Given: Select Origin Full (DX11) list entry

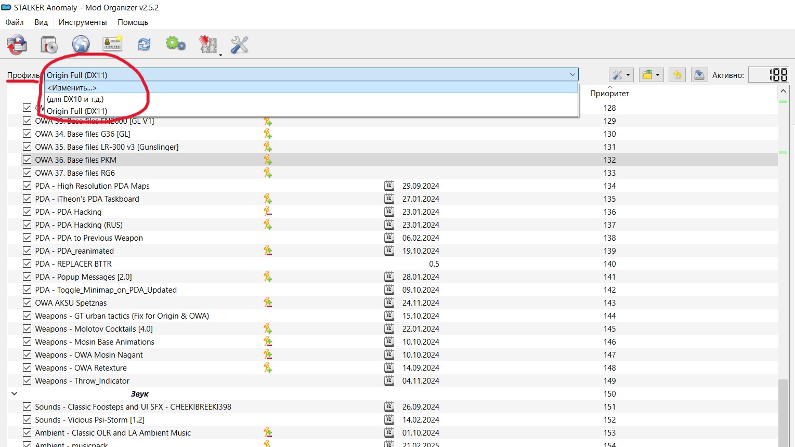Looking at the screenshot, I should click(x=311, y=111).
